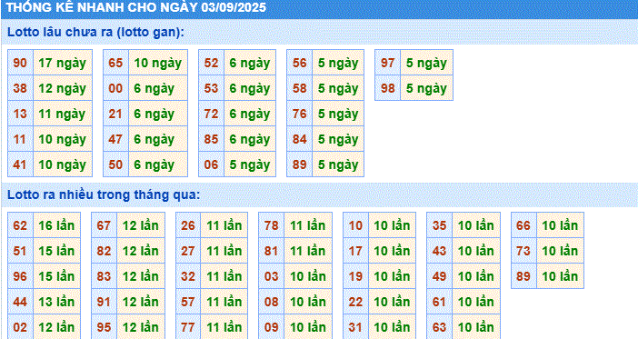This screenshot has width=638, height=339.
Task: Click lotto number 58
Action: click(300, 88)
